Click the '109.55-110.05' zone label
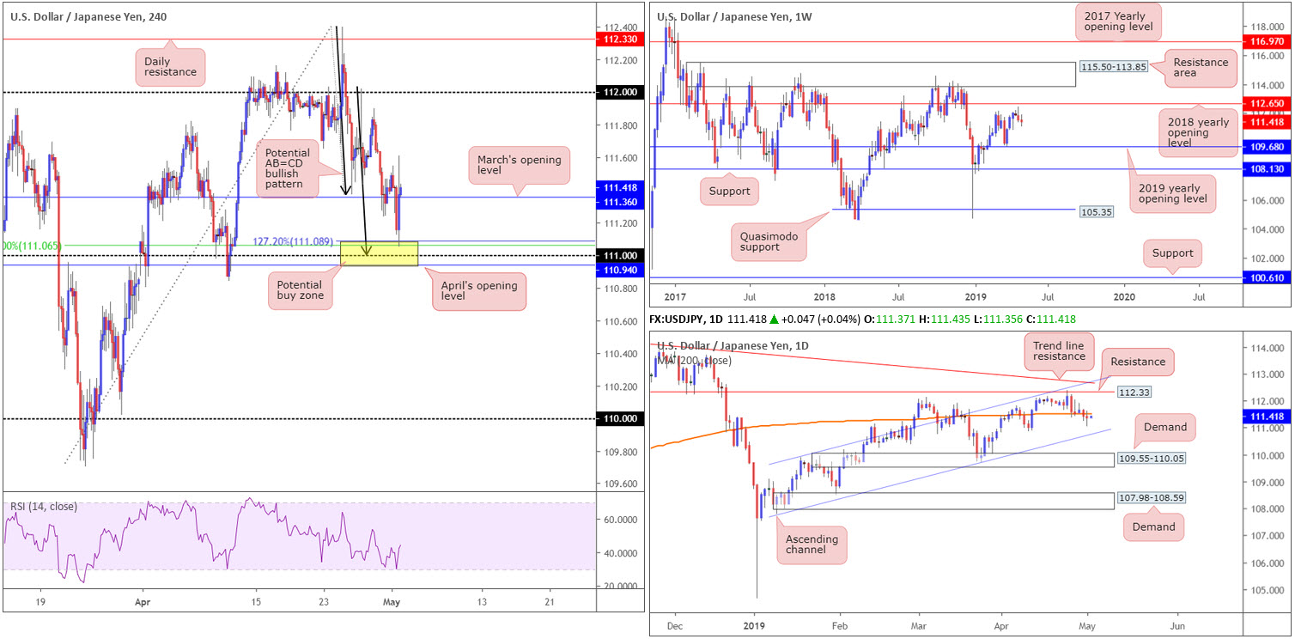 pos(1153,459)
